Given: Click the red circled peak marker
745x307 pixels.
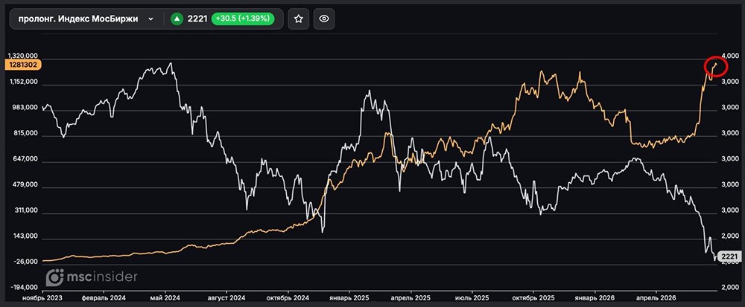Looking at the screenshot, I should coord(716,66).
